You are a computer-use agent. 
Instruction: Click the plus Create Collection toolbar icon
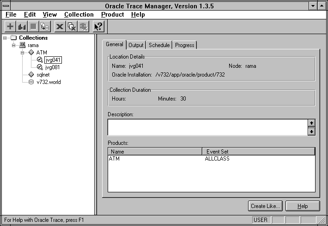(10, 27)
